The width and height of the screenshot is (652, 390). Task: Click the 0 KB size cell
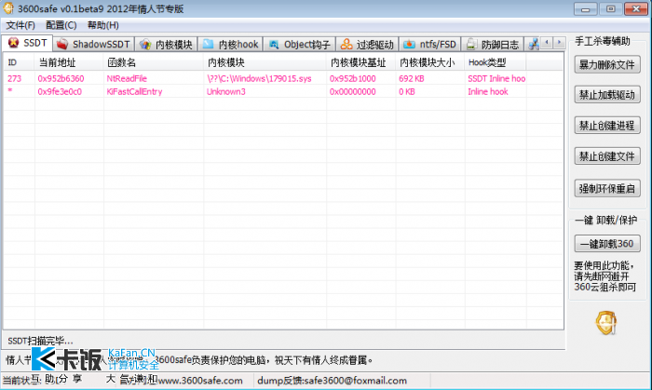pos(407,92)
